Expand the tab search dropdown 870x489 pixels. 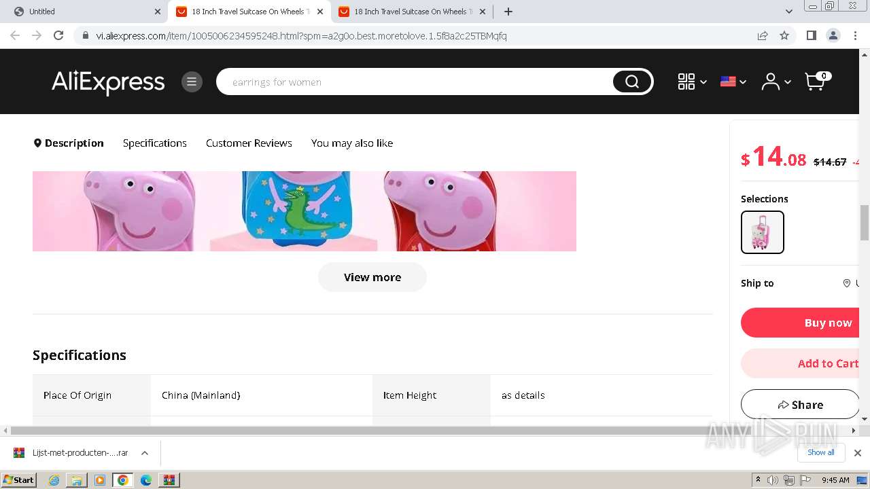[789, 12]
